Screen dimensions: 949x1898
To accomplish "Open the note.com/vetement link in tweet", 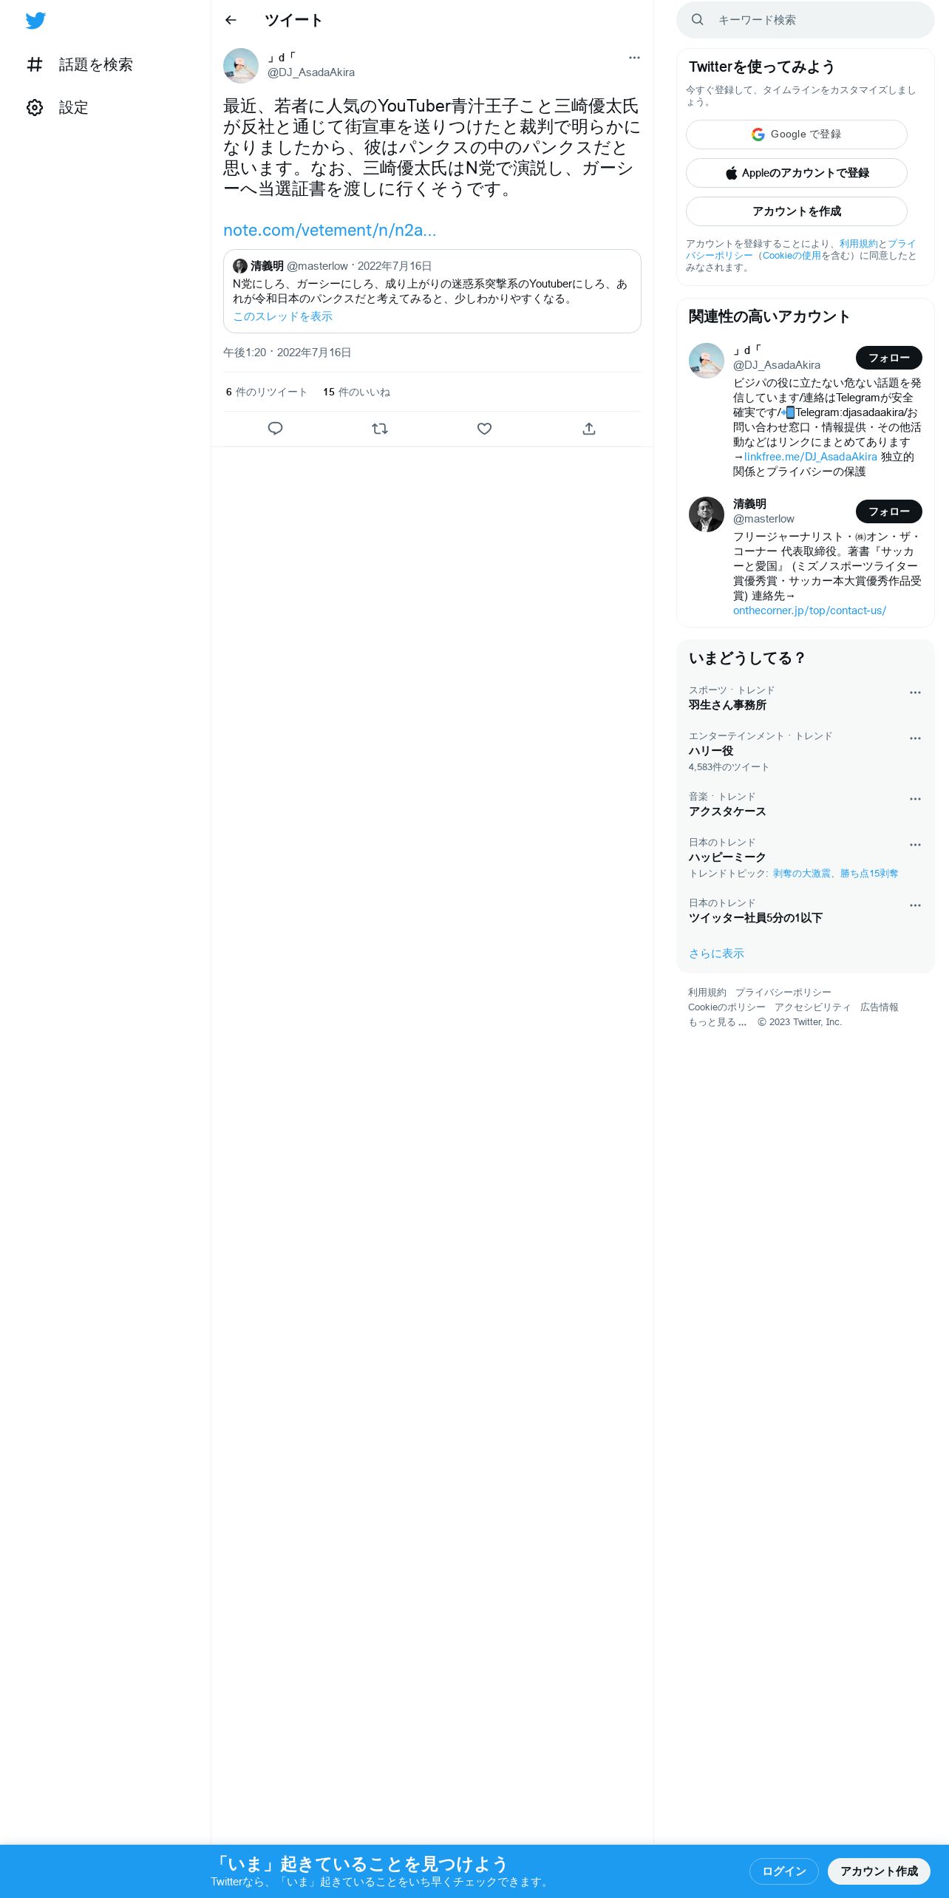I will pyautogui.click(x=330, y=230).
